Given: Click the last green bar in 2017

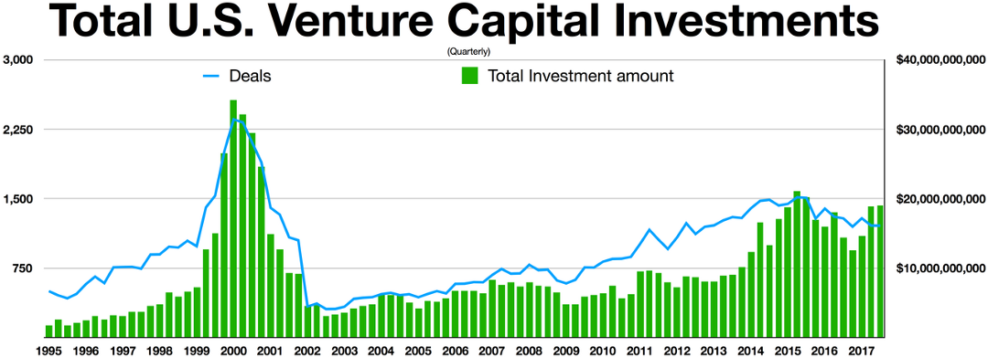Looking at the screenshot, I should [880, 271].
